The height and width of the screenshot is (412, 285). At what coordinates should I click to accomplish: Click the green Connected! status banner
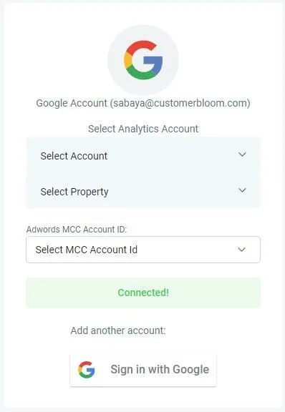143,293
